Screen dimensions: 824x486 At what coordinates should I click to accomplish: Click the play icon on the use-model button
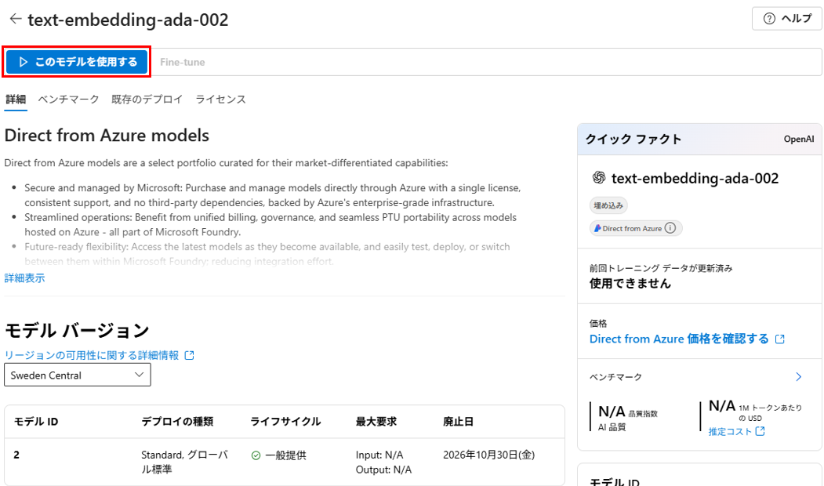[x=23, y=62]
